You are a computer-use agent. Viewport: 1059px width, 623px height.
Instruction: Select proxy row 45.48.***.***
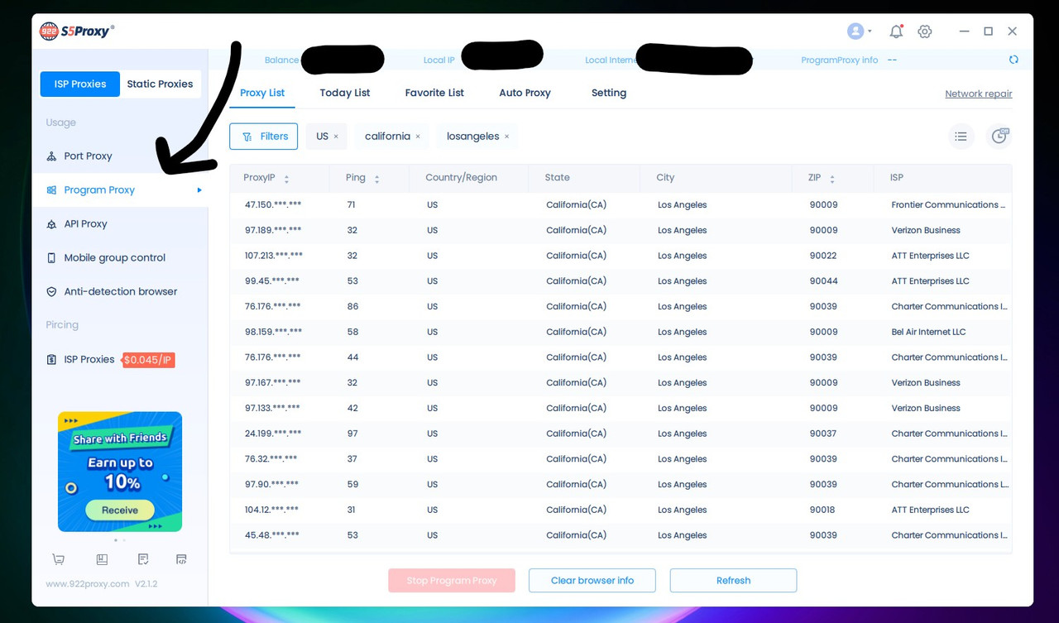621,535
